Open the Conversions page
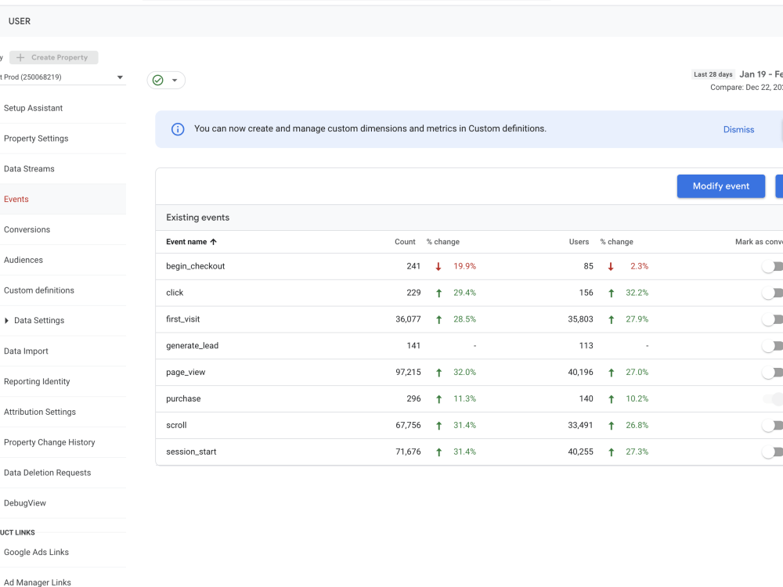This screenshot has width=783, height=587. 27,229
